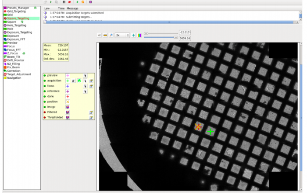The height and width of the screenshot is (193, 307).
Task: Open focus target settings icon
Action: (91, 86)
